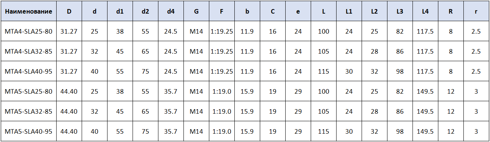
Task: Select the MTA4-SLA25-80 row name cell
Action: pos(28,31)
